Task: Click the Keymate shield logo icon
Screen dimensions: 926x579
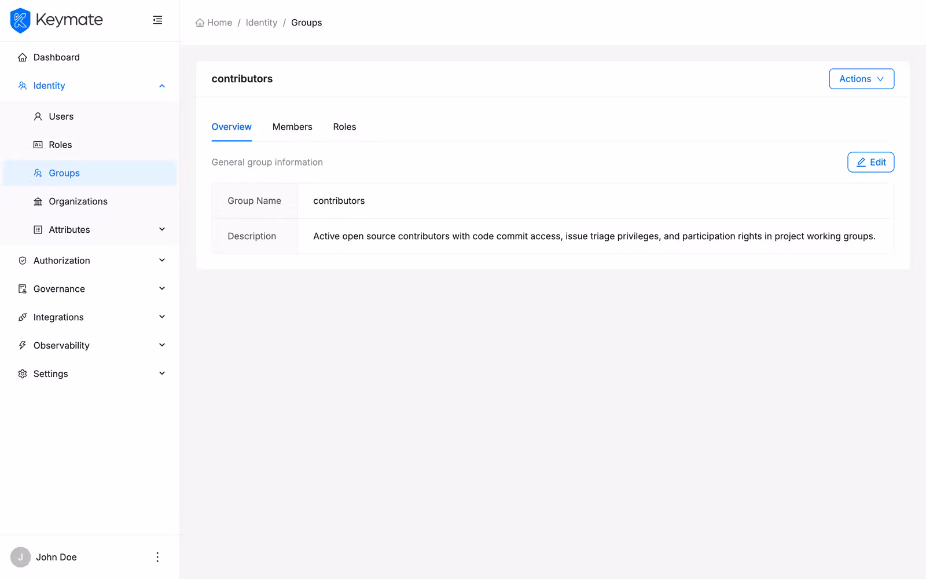Action: (x=20, y=20)
